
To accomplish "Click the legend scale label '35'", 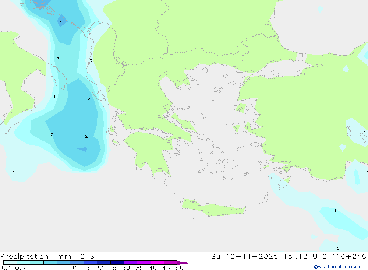I will click(139, 268).
